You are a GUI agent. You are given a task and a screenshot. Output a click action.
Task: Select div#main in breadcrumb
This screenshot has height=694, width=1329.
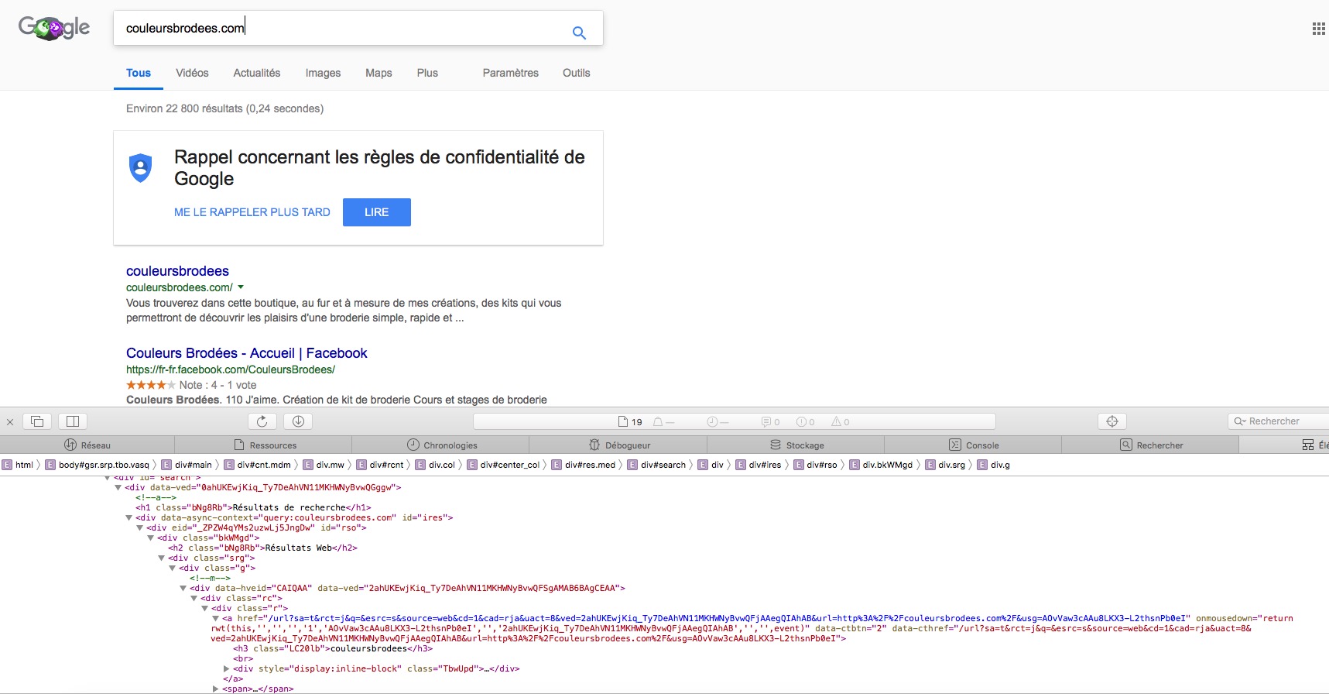187,465
